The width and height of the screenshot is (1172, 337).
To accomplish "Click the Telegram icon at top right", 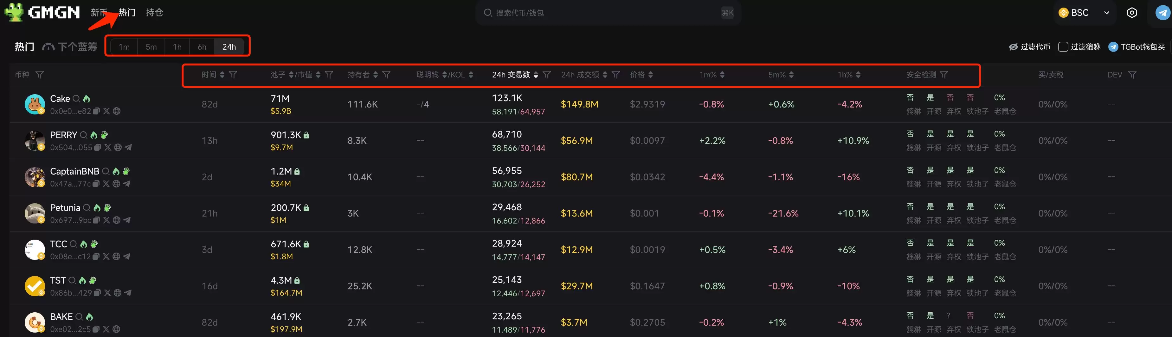I will coord(1162,13).
